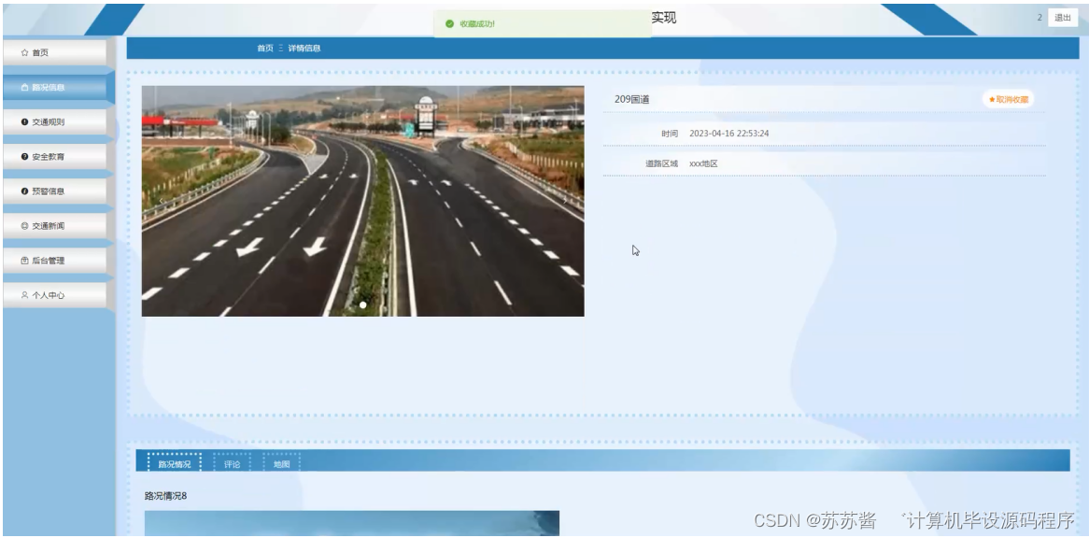
Task: Click the 安全教育 question-mark icon
Action: (x=25, y=154)
